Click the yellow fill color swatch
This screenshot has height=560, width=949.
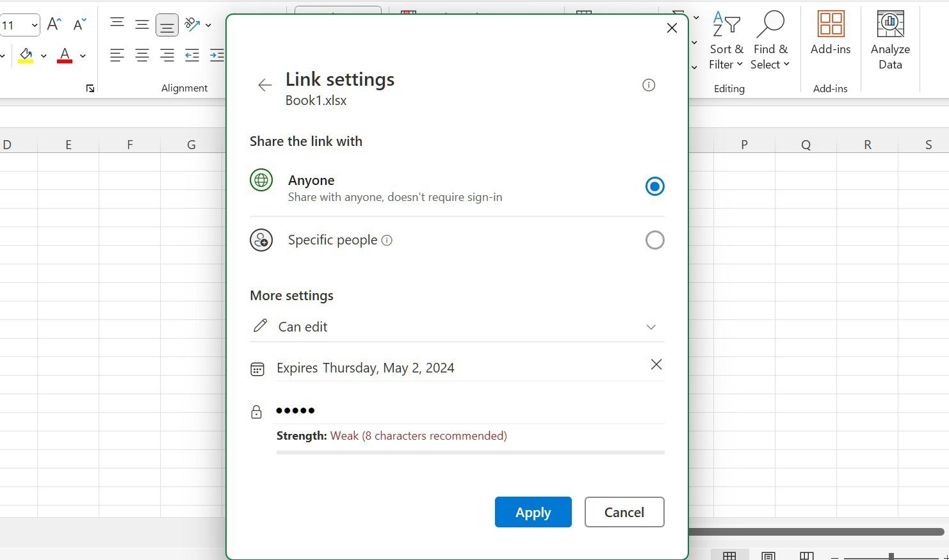click(x=26, y=56)
